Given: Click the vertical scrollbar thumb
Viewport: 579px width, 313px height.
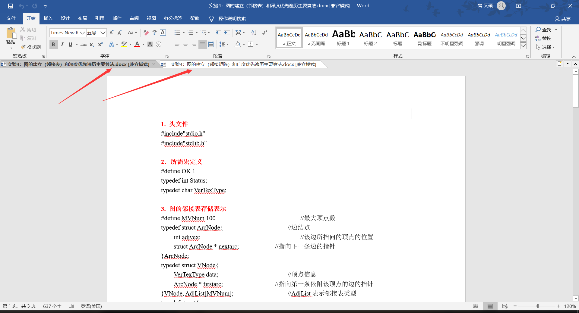Looking at the screenshot, I should coord(576,91).
